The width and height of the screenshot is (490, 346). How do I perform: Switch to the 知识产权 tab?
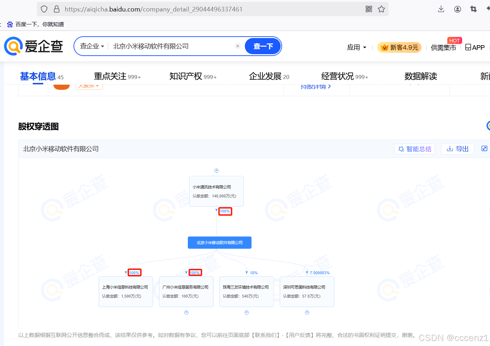tap(193, 76)
